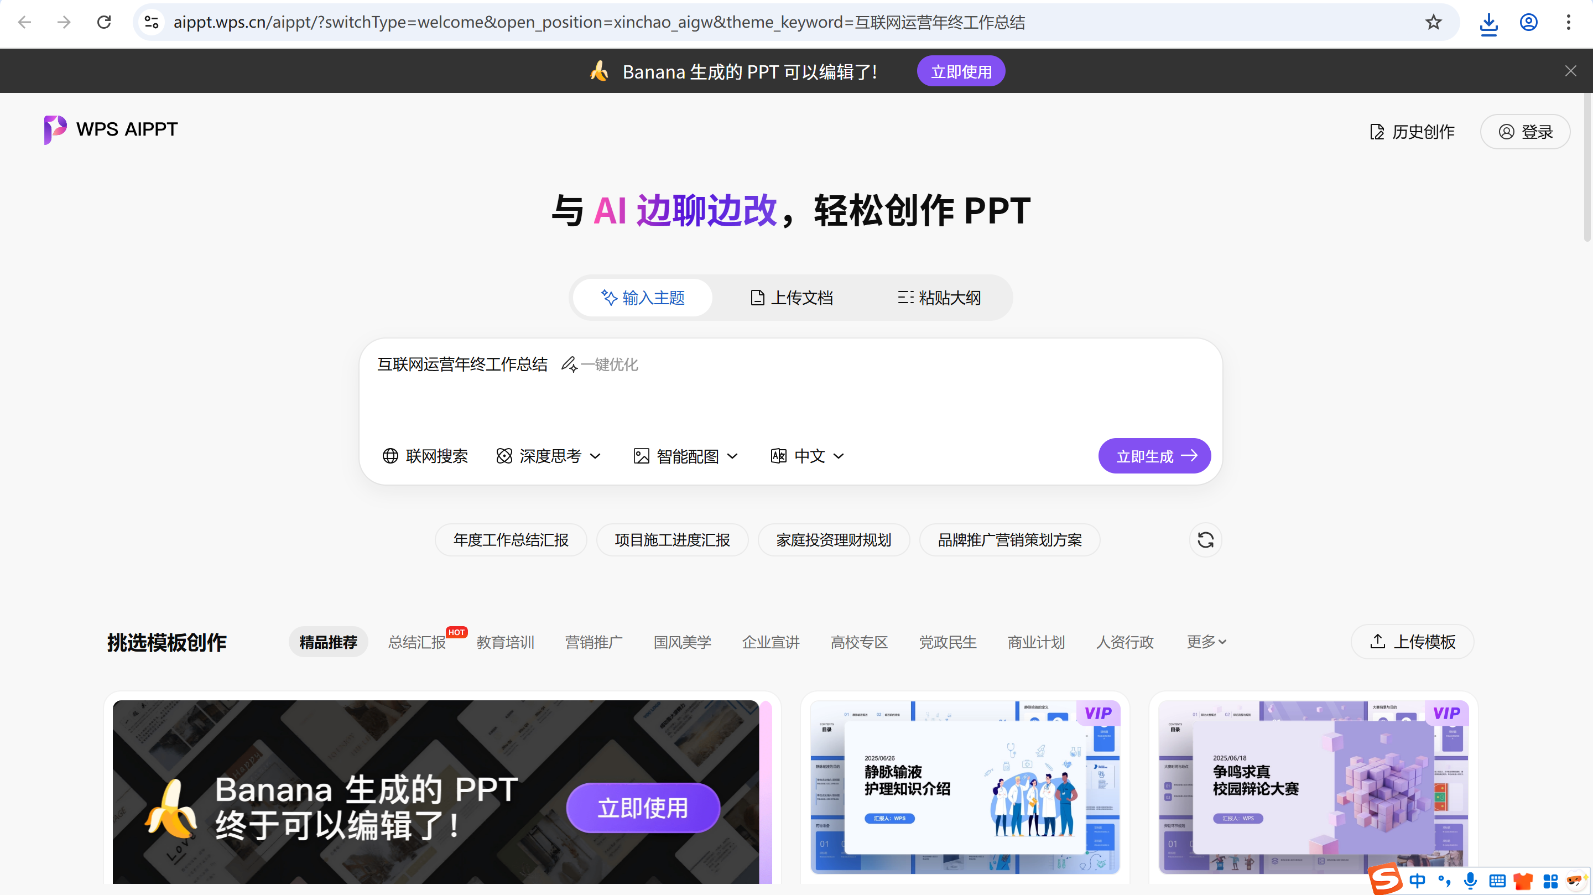Select the 年度工作总结汇报 suggestion

pyautogui.click(x=511, y=539)
